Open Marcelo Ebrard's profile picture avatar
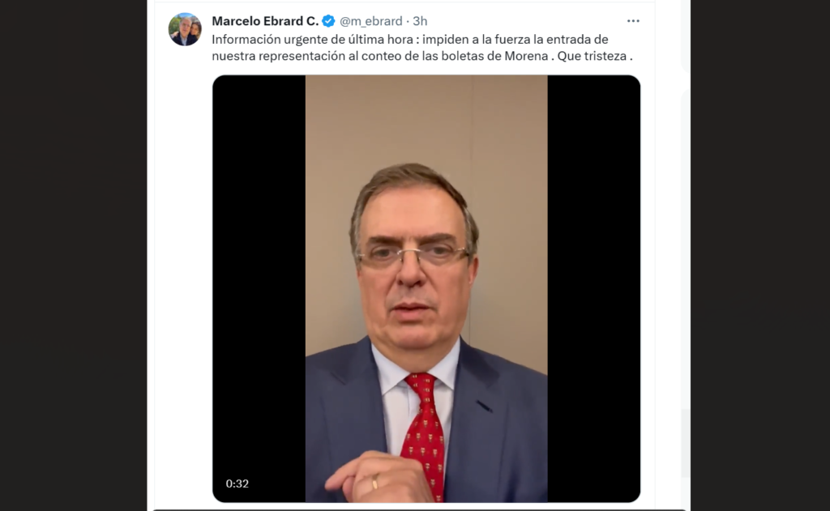The height and width of the screenshot is (511, 830). point(185,29)
